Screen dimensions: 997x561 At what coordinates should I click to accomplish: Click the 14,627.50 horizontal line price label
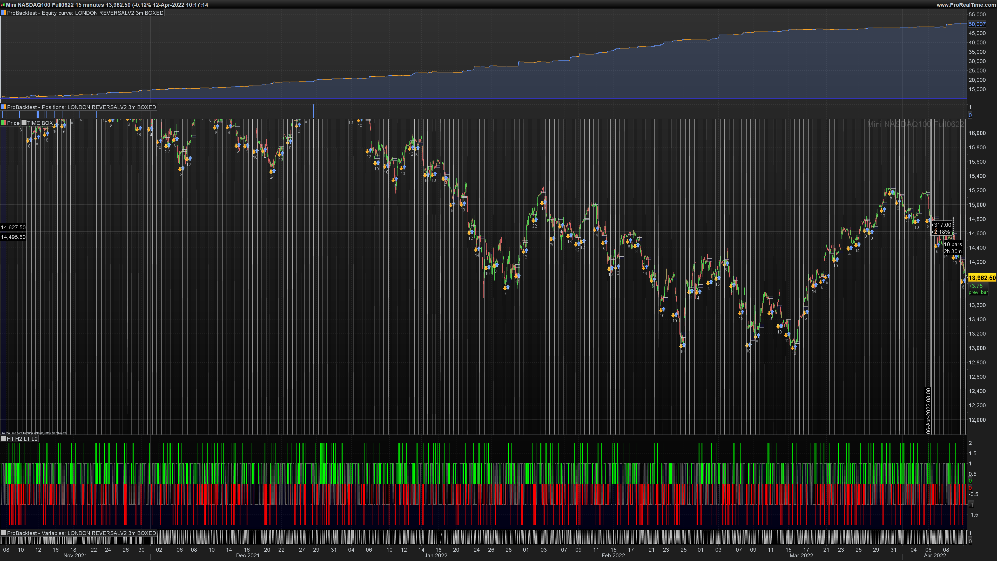(x=14, y=227)
